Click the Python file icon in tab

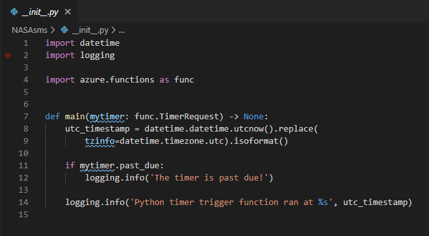14,12
